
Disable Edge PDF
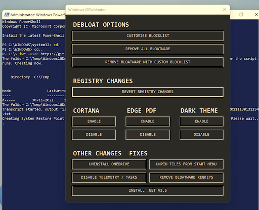pos(148,135)
